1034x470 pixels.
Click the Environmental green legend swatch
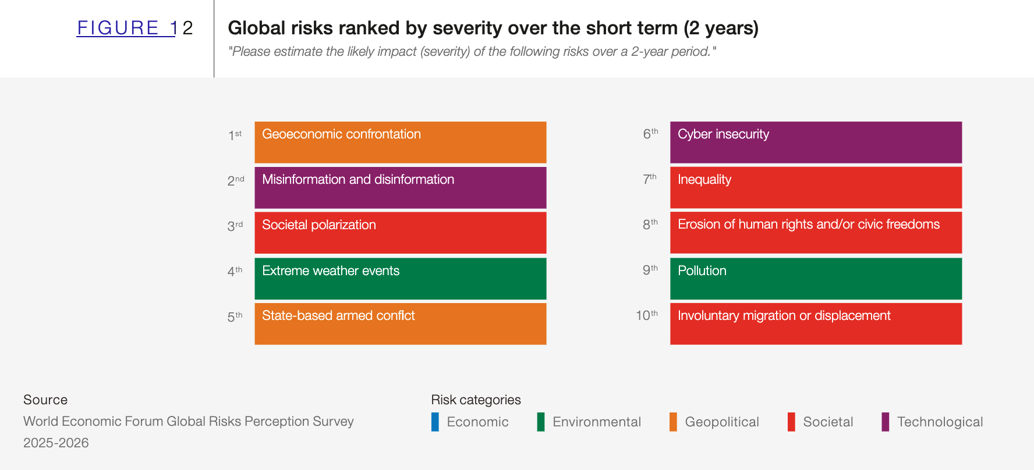point(541,422)
